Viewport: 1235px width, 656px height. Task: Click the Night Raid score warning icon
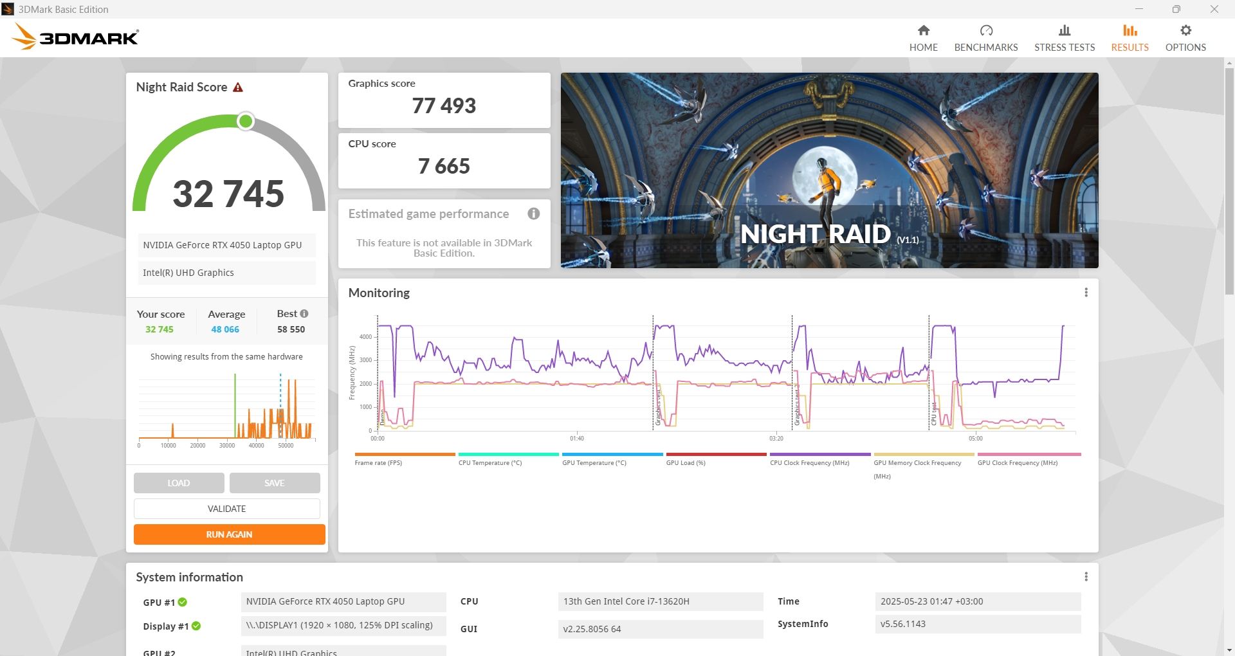coord(238,87)
